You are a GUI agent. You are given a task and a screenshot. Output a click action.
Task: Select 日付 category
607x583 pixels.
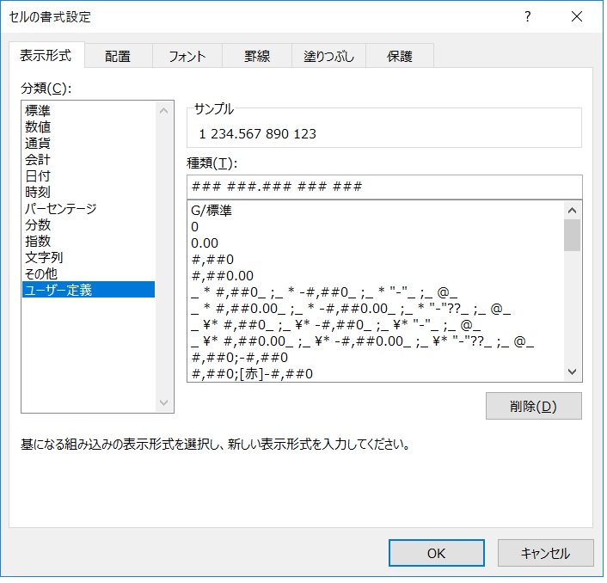coord(89,176)
